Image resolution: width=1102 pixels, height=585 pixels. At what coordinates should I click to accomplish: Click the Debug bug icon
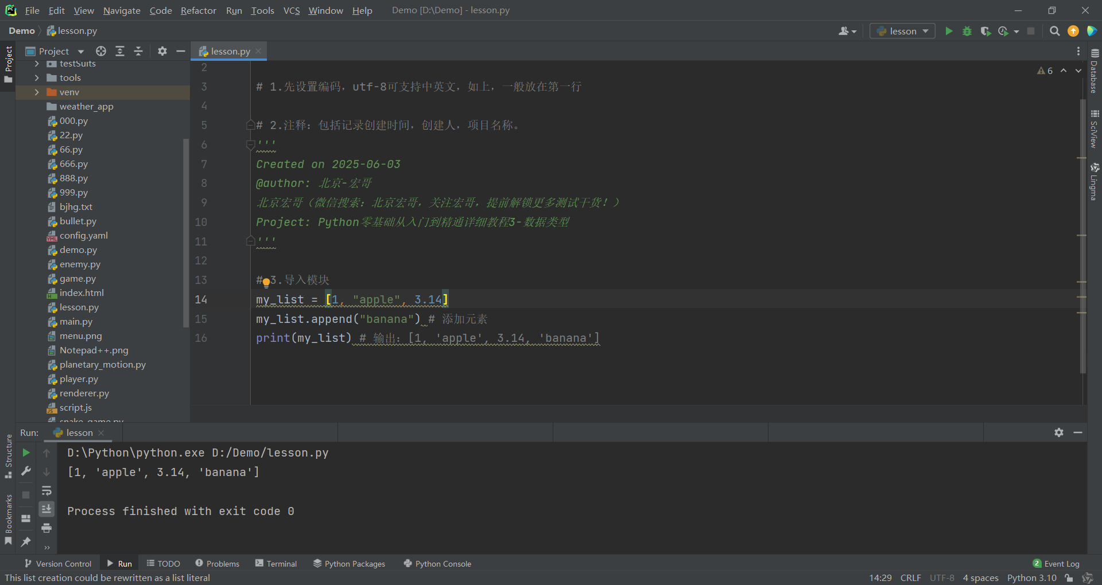967,31
